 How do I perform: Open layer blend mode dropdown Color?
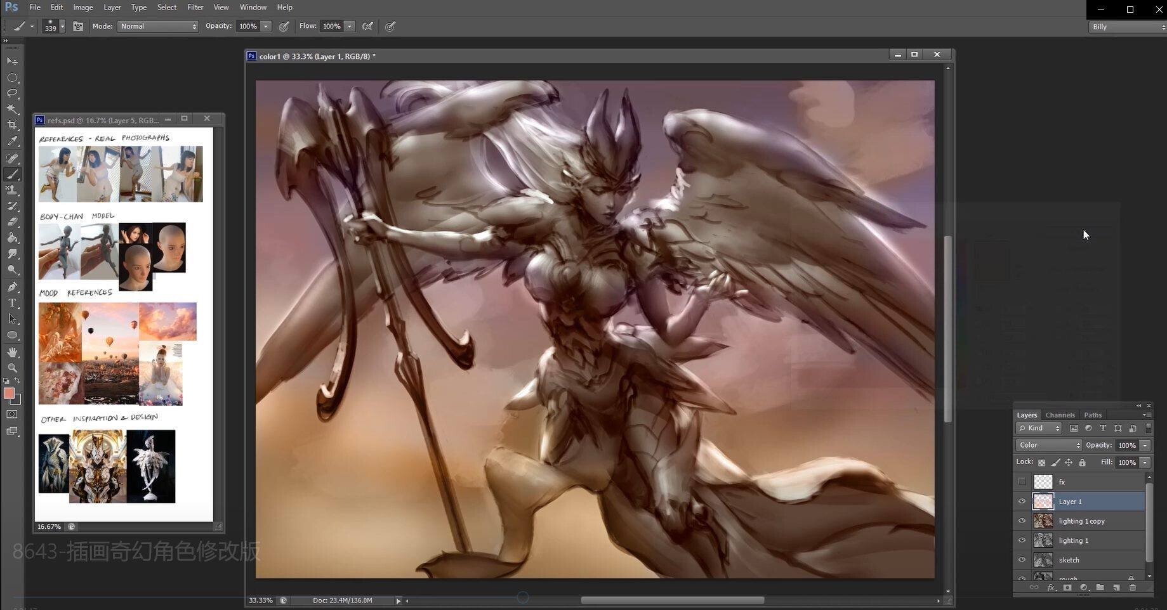point(1048,445)
